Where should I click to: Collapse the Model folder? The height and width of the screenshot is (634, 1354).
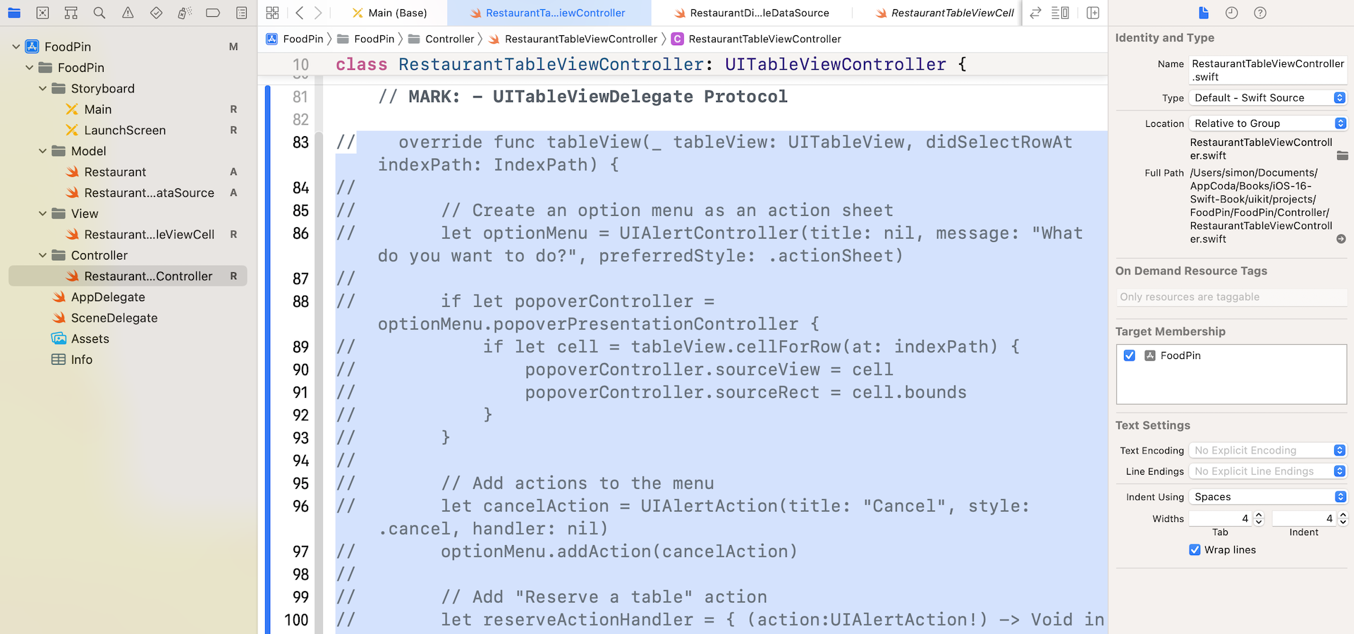click(42, 151)
